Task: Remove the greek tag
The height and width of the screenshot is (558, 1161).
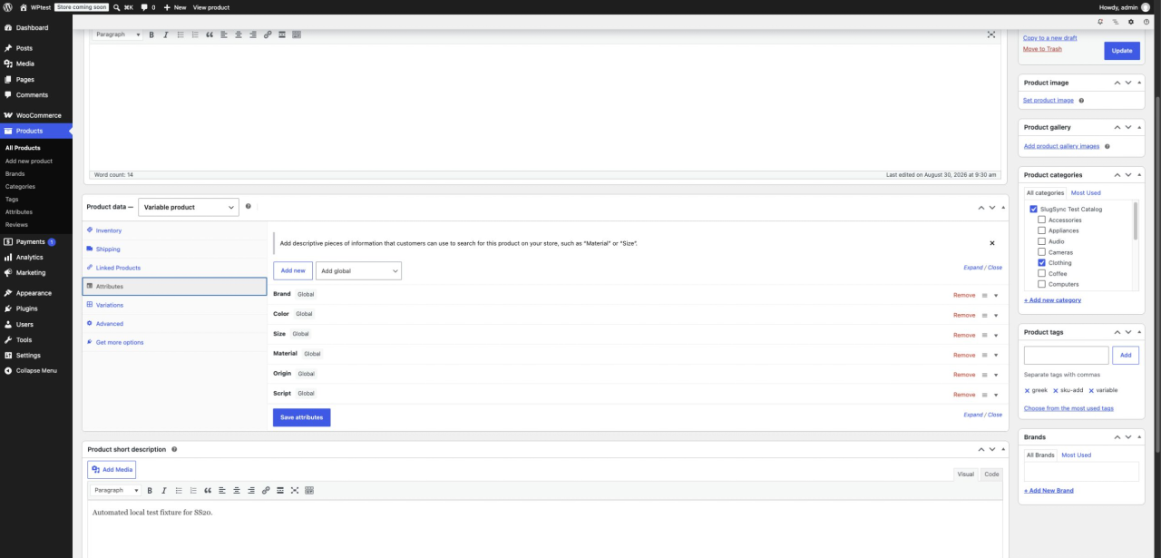Action: (x=1027, y=391)
